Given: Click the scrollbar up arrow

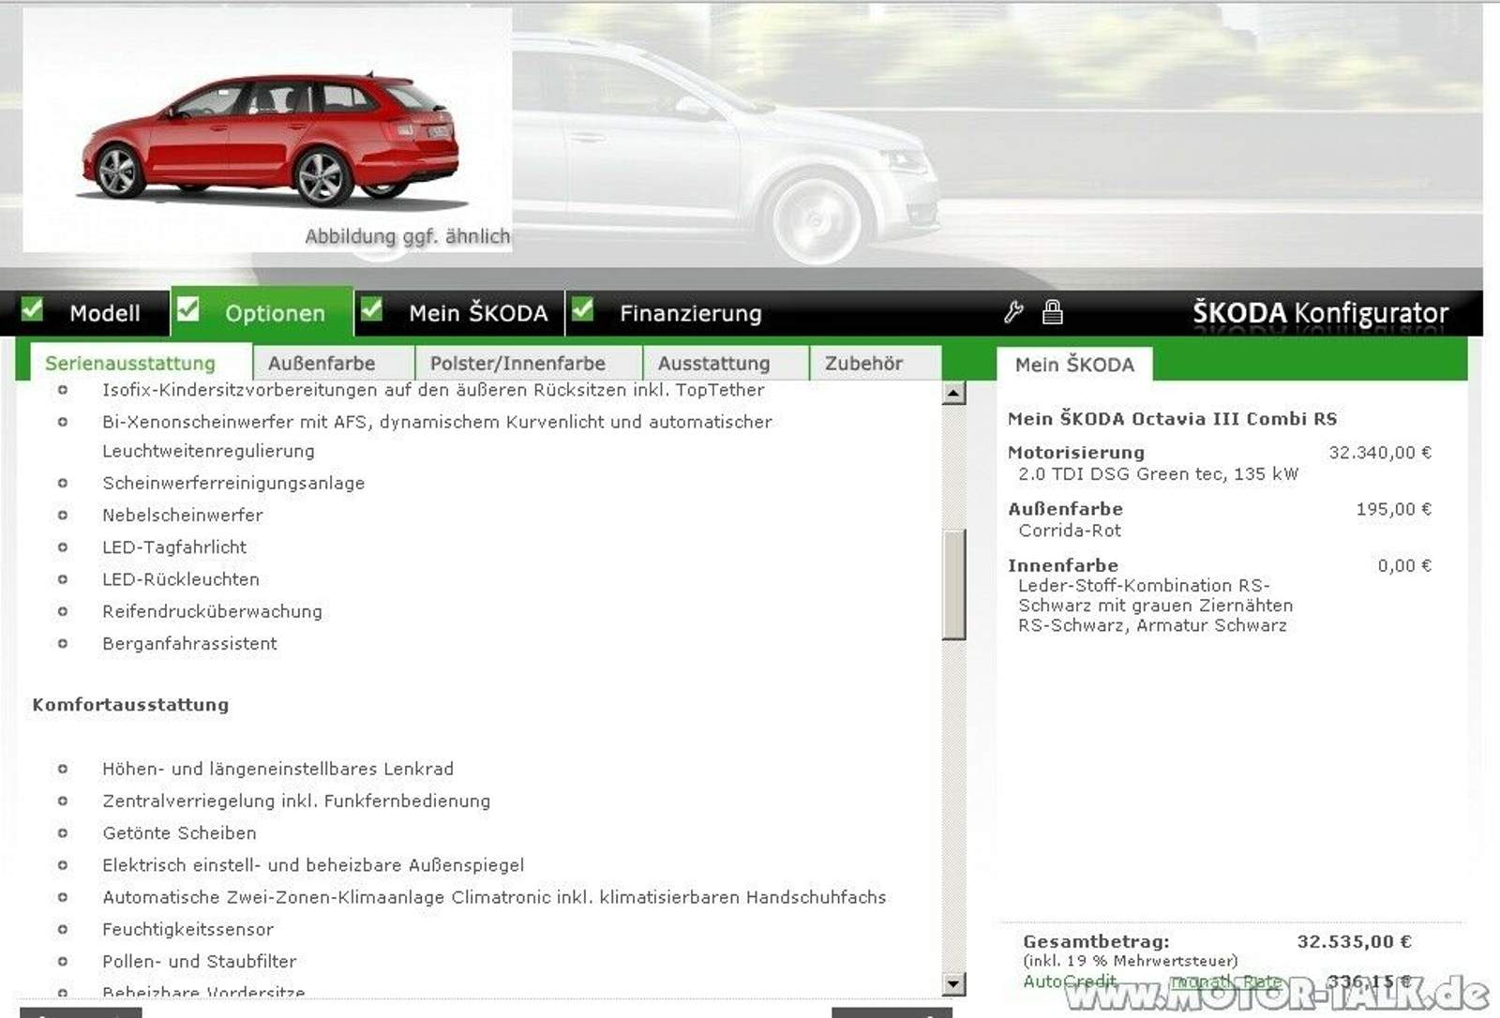Looking at the screenshot, I should (x=953, y=394).
